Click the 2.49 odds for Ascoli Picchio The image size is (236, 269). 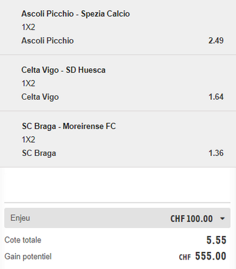pyautogui.click(x=216, y=40)
